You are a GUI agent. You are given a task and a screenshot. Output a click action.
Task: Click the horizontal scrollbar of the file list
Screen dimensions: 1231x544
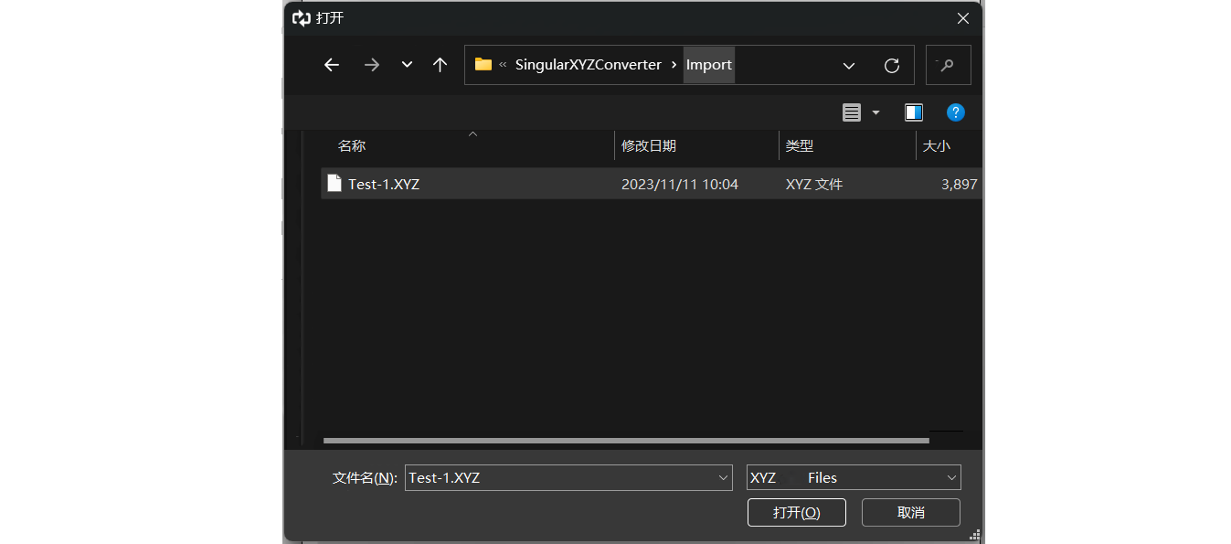[x=626, y=441]
